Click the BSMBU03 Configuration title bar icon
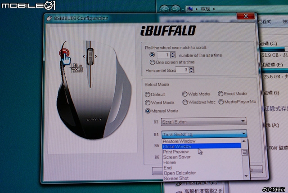 pos(49,18)
